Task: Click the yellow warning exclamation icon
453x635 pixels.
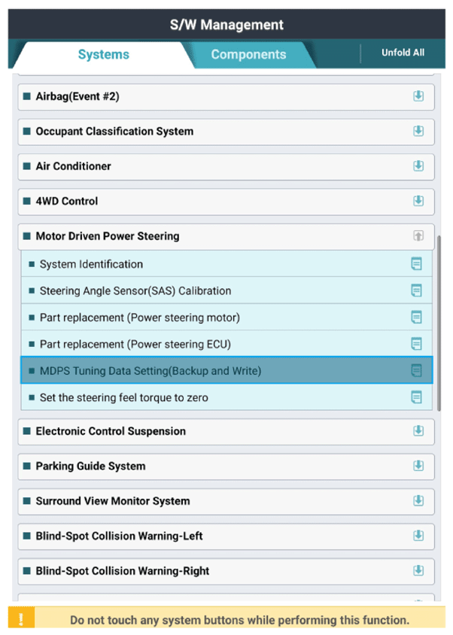Action: 21,618
